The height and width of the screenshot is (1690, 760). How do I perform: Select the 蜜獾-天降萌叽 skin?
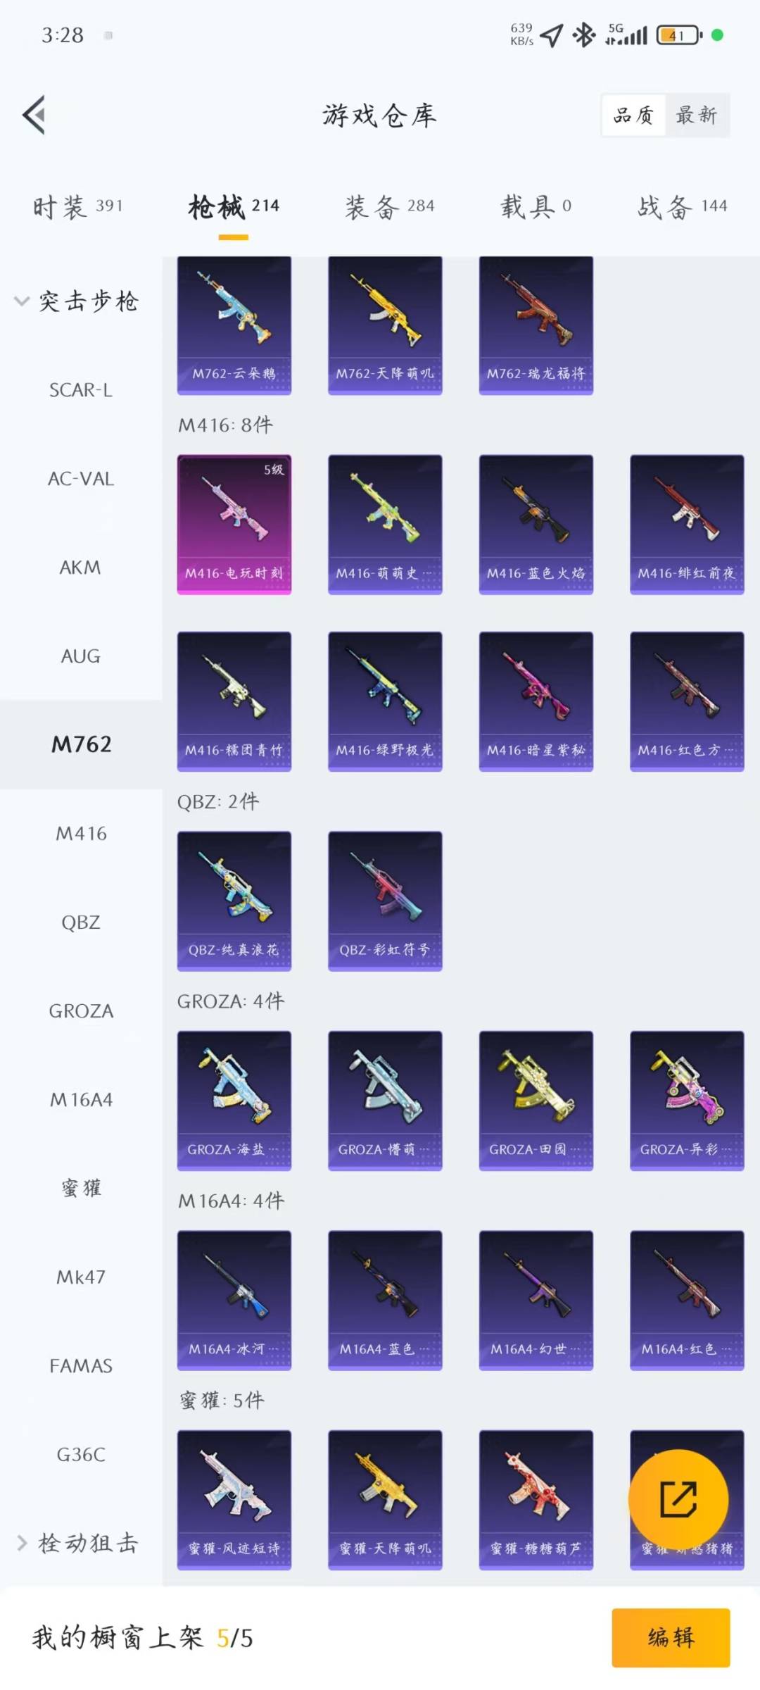385,1500
